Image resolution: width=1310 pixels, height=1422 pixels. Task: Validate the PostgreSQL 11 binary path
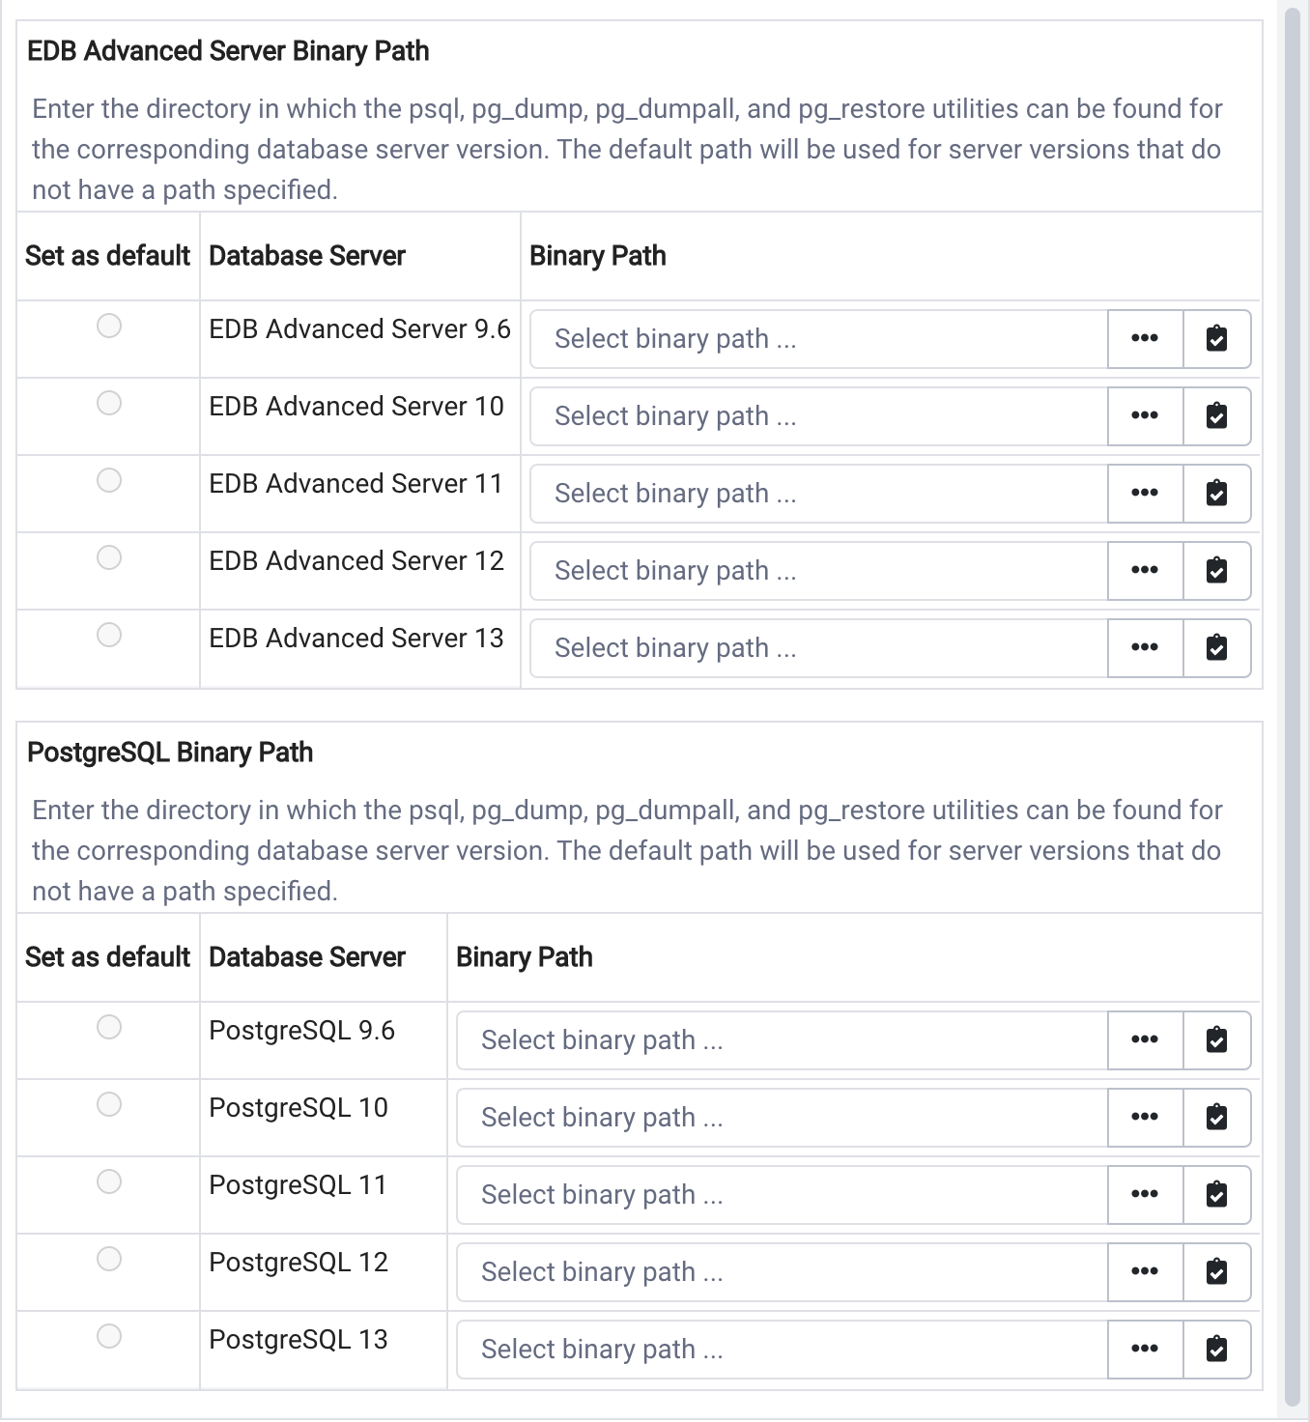pos(1216,1194)
